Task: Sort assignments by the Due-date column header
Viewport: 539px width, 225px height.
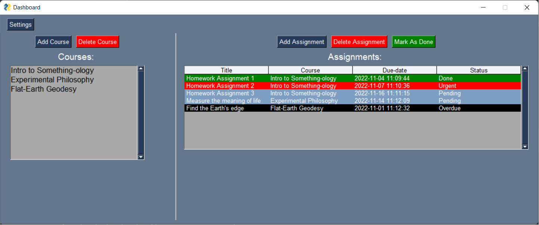Action: [x=394, y=70]
